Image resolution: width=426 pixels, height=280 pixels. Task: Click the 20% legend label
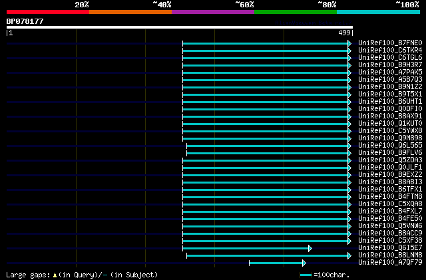82,5
